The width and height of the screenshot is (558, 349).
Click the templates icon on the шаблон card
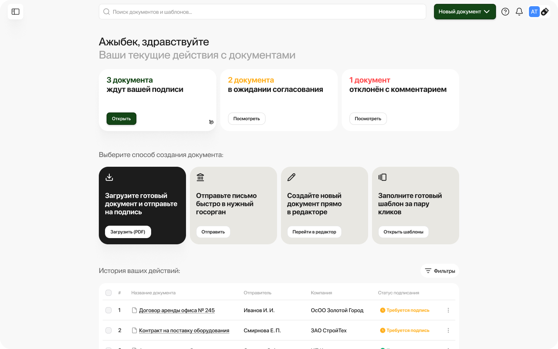[382, 177]
